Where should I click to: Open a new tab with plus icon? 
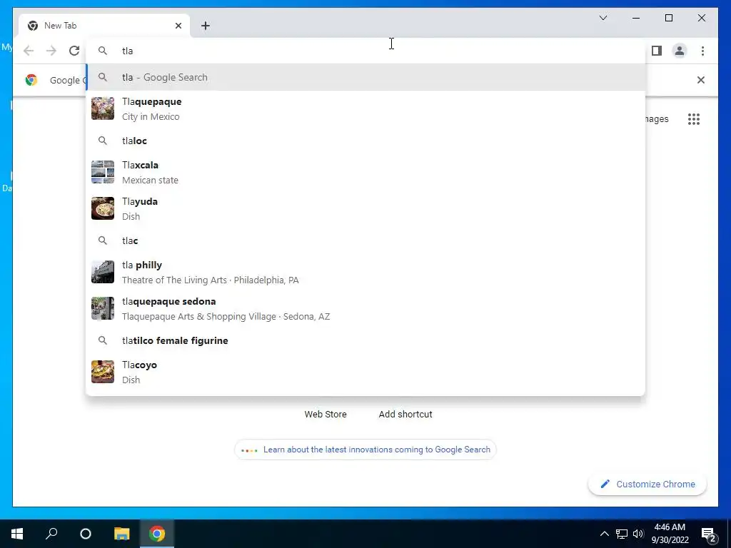206,26
